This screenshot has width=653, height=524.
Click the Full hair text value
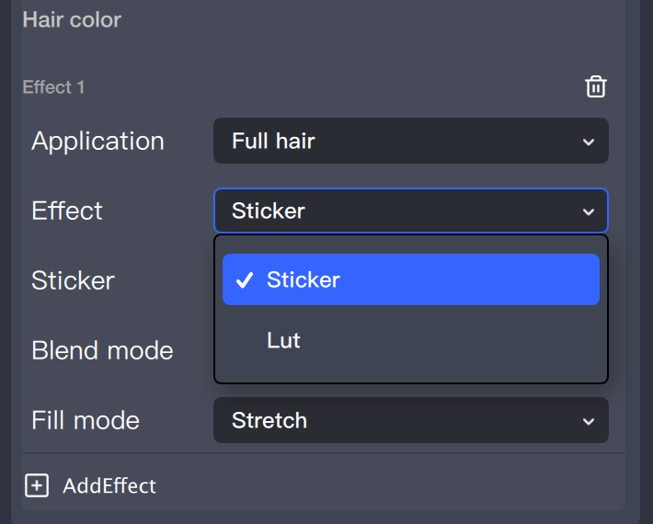pos(273,141)
